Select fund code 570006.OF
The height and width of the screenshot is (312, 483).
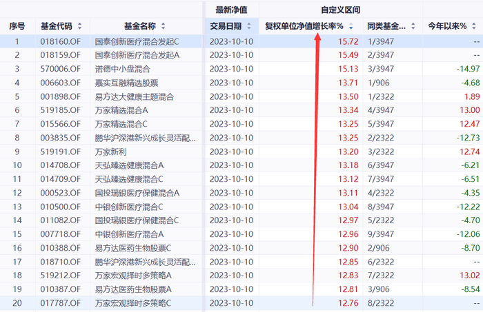[61, 69]
